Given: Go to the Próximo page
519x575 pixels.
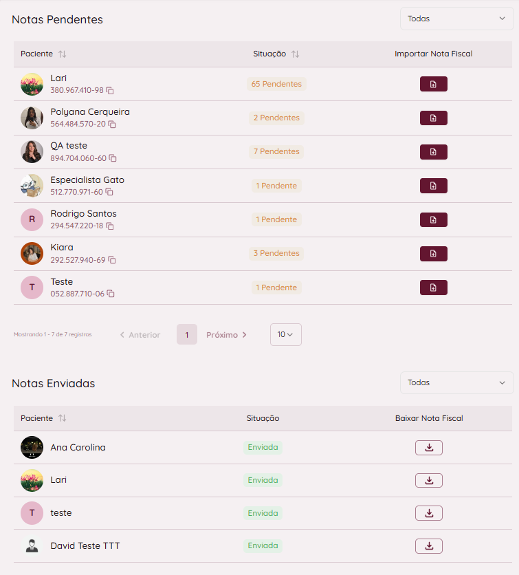Looking at the screenshot, I should (226, 335).
